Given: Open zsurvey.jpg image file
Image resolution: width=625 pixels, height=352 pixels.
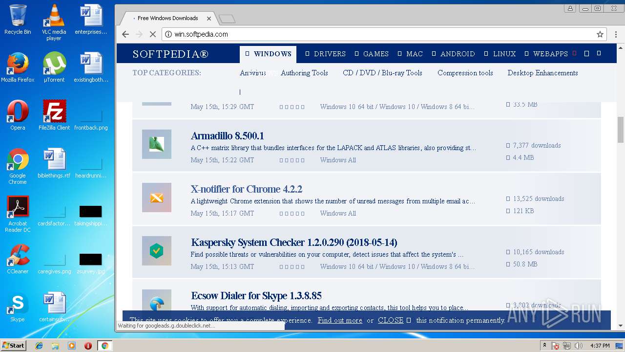Looking at the screenshot, I should 91,263.
